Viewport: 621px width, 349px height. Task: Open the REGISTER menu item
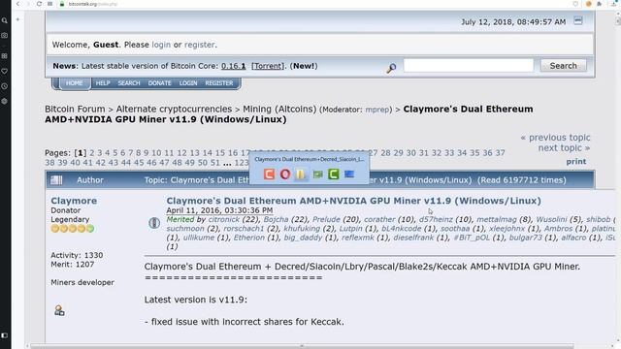pos(219,83)
